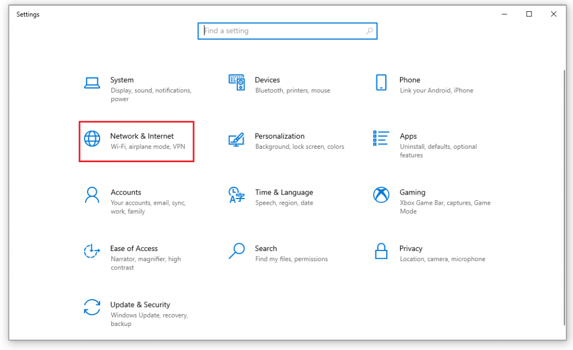Click 'Your accounts, email, sync, work, family' text
The width and height of the screenshot is (573, 350).
(148, 207)
